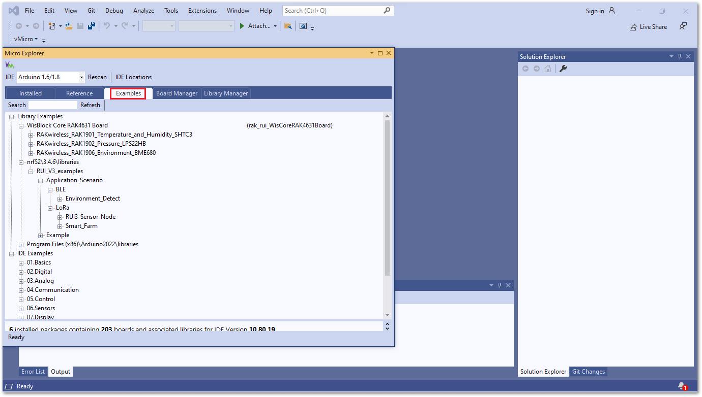Switch to the Error List tab
Image resolution: width=702 pixels, height=397 pixels.
tap(33, 372)
